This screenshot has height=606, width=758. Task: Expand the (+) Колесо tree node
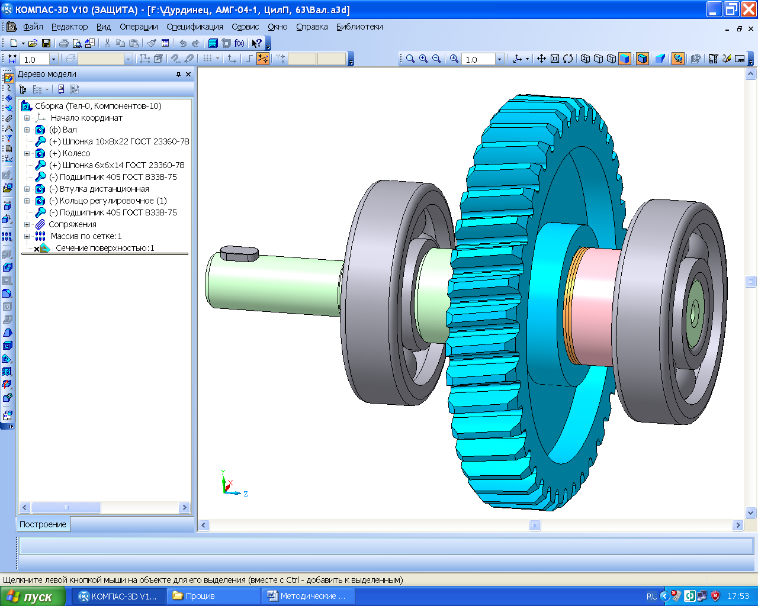27,153
